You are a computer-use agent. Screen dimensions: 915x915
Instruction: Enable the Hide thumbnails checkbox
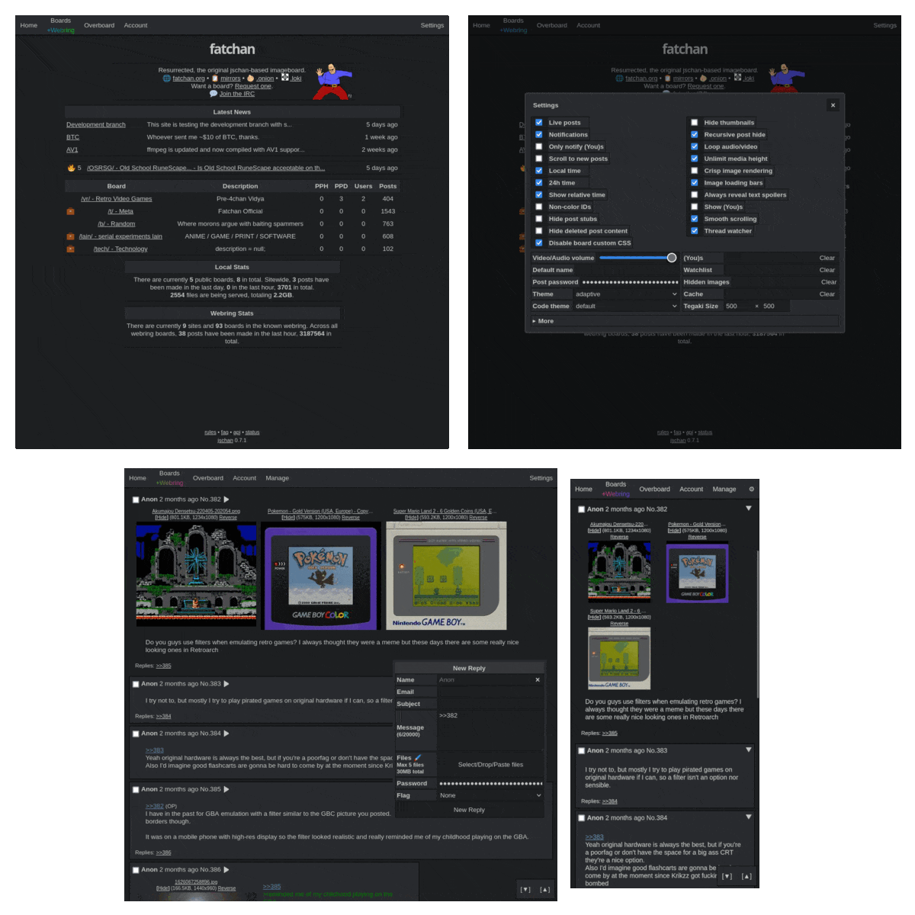694,122
